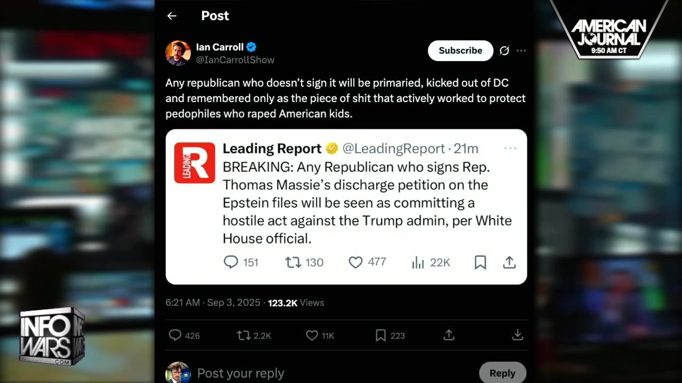Open the post's three-dot more menu
The height and width of the screenshot is (383, 682).
pyautogui.click(x=522, y=51)
